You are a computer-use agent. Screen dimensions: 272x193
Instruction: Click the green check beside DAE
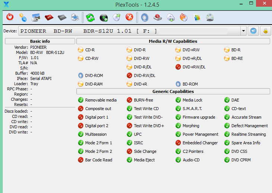pyautogui.click(x=227, y=100)
